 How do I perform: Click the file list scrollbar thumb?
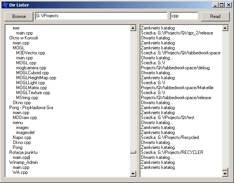pos(133,152)
